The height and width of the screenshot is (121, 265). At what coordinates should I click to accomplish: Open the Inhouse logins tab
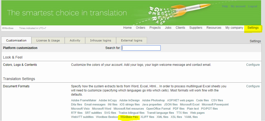pos(101,40)
